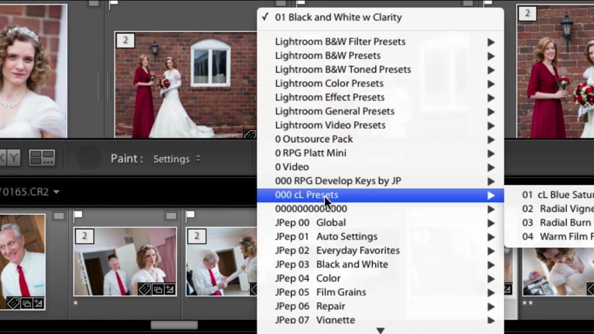Open the JPep 01 Auto Settings item

[x=380, y=237]
